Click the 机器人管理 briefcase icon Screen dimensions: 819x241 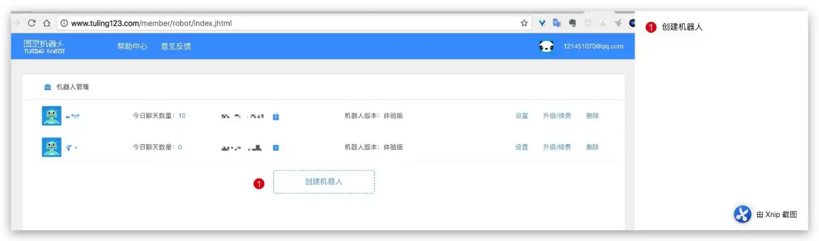(x=48, y=87)
